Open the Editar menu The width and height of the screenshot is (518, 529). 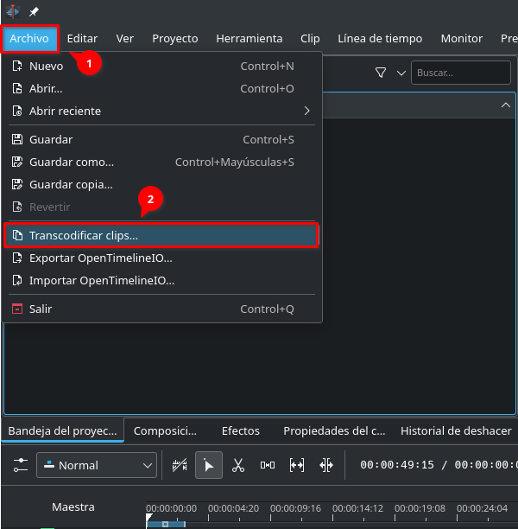(82, 38)
